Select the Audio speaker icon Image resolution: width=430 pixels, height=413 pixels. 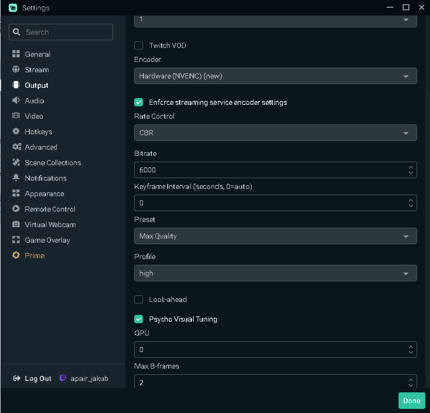pos(16,101)
